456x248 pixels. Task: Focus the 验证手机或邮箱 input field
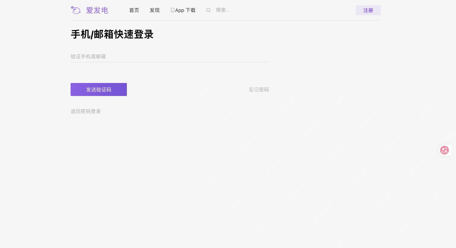pos(170,56)
